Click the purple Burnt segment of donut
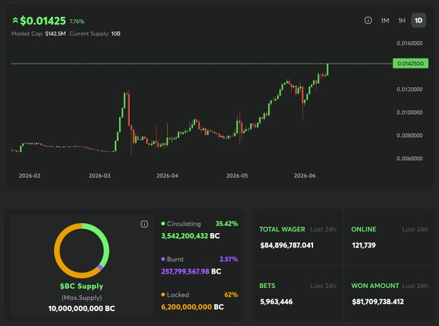 pyautogui.click(x=100, y=267)
